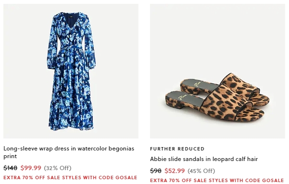
Task: Open the blue floral wrap dress product image
Action: [71, 71]
